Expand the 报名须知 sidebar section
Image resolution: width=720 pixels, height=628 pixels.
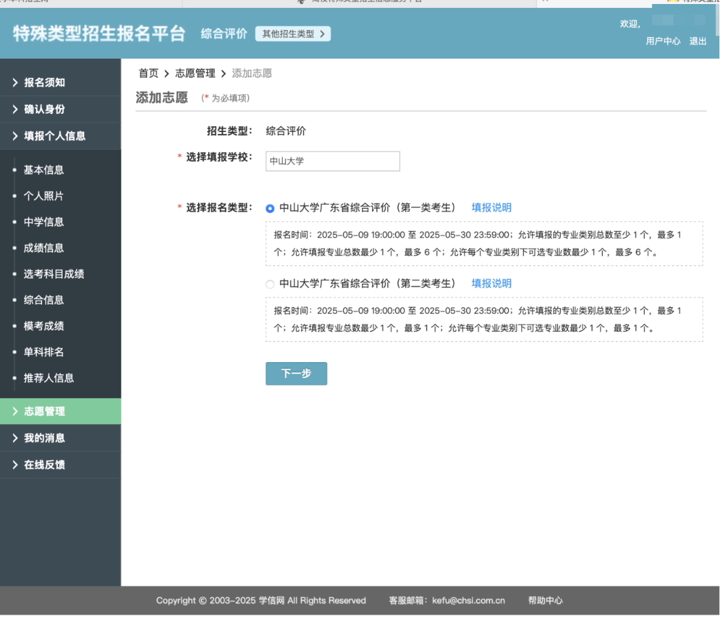point(40,83)
